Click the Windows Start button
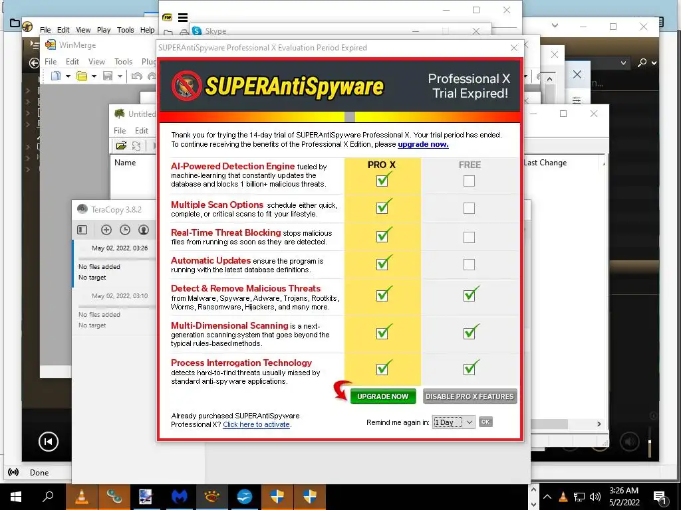 pyautogui.click(x=16, y=497)
